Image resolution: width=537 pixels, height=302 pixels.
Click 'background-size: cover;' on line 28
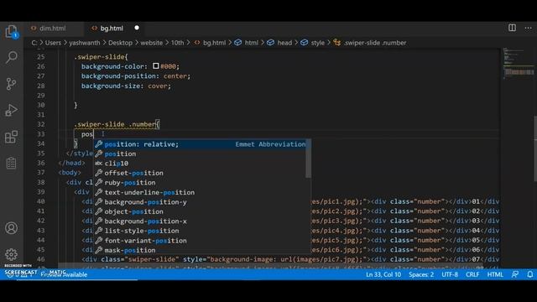pyautogui.click(x=126, y=86)
